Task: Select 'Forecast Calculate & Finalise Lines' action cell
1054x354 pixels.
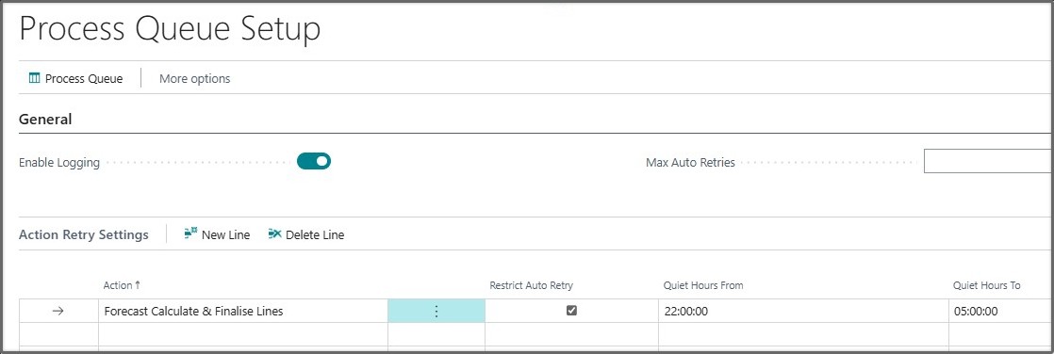Action: click(x=242, y=311)
